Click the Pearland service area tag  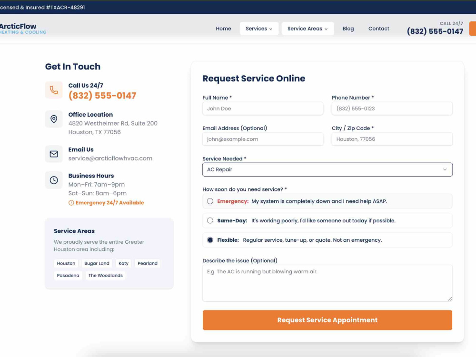(x=148, y=263)
